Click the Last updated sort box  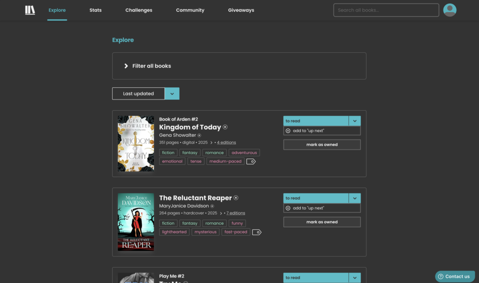pos(138,93)
